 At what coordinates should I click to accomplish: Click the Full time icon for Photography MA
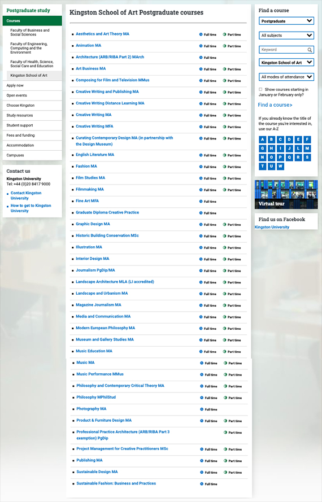202,409
